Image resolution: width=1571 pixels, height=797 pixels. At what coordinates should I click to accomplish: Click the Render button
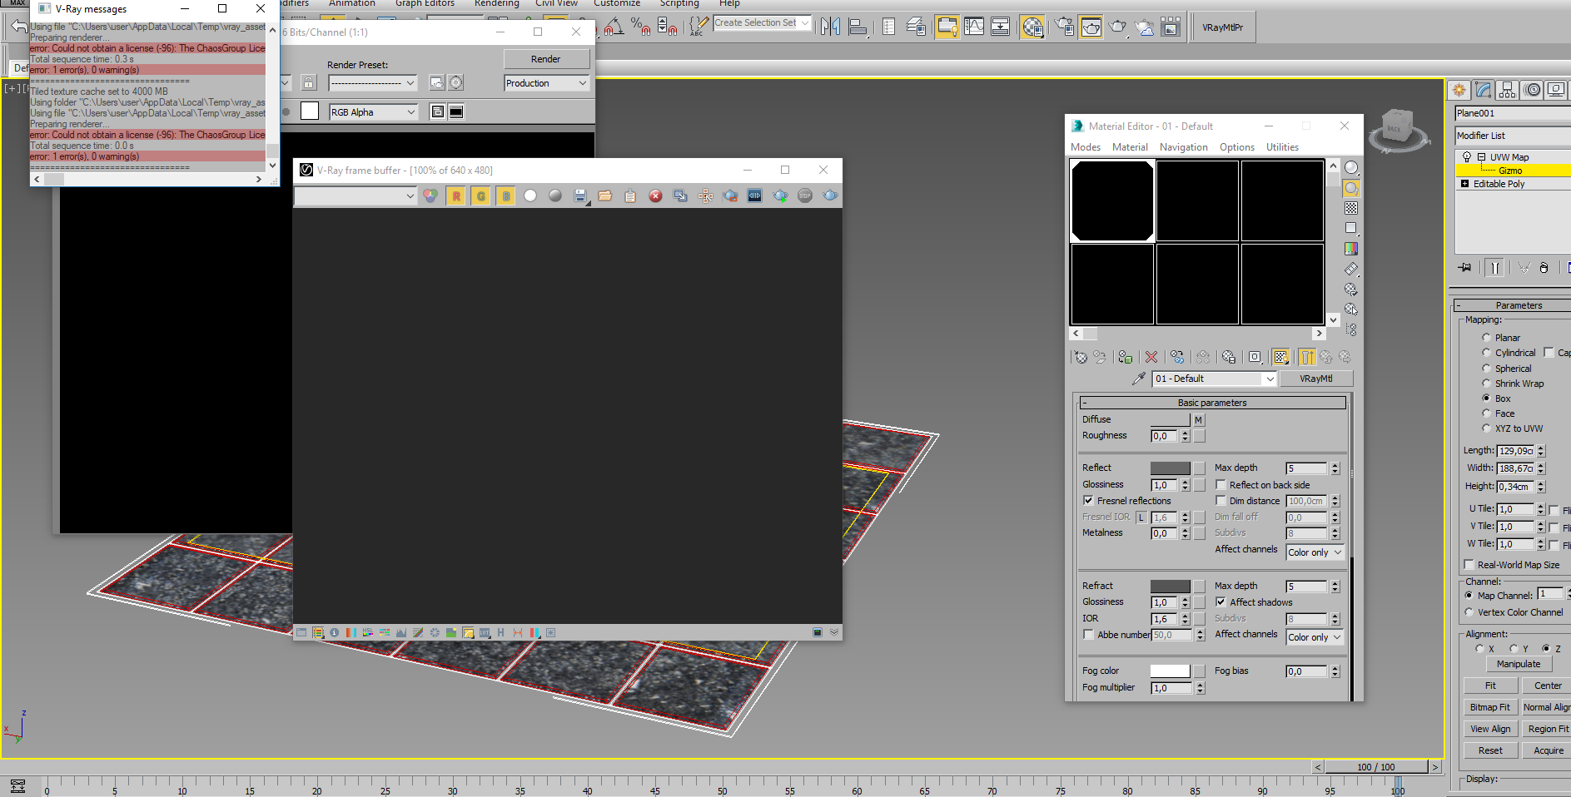pos(546,59)
